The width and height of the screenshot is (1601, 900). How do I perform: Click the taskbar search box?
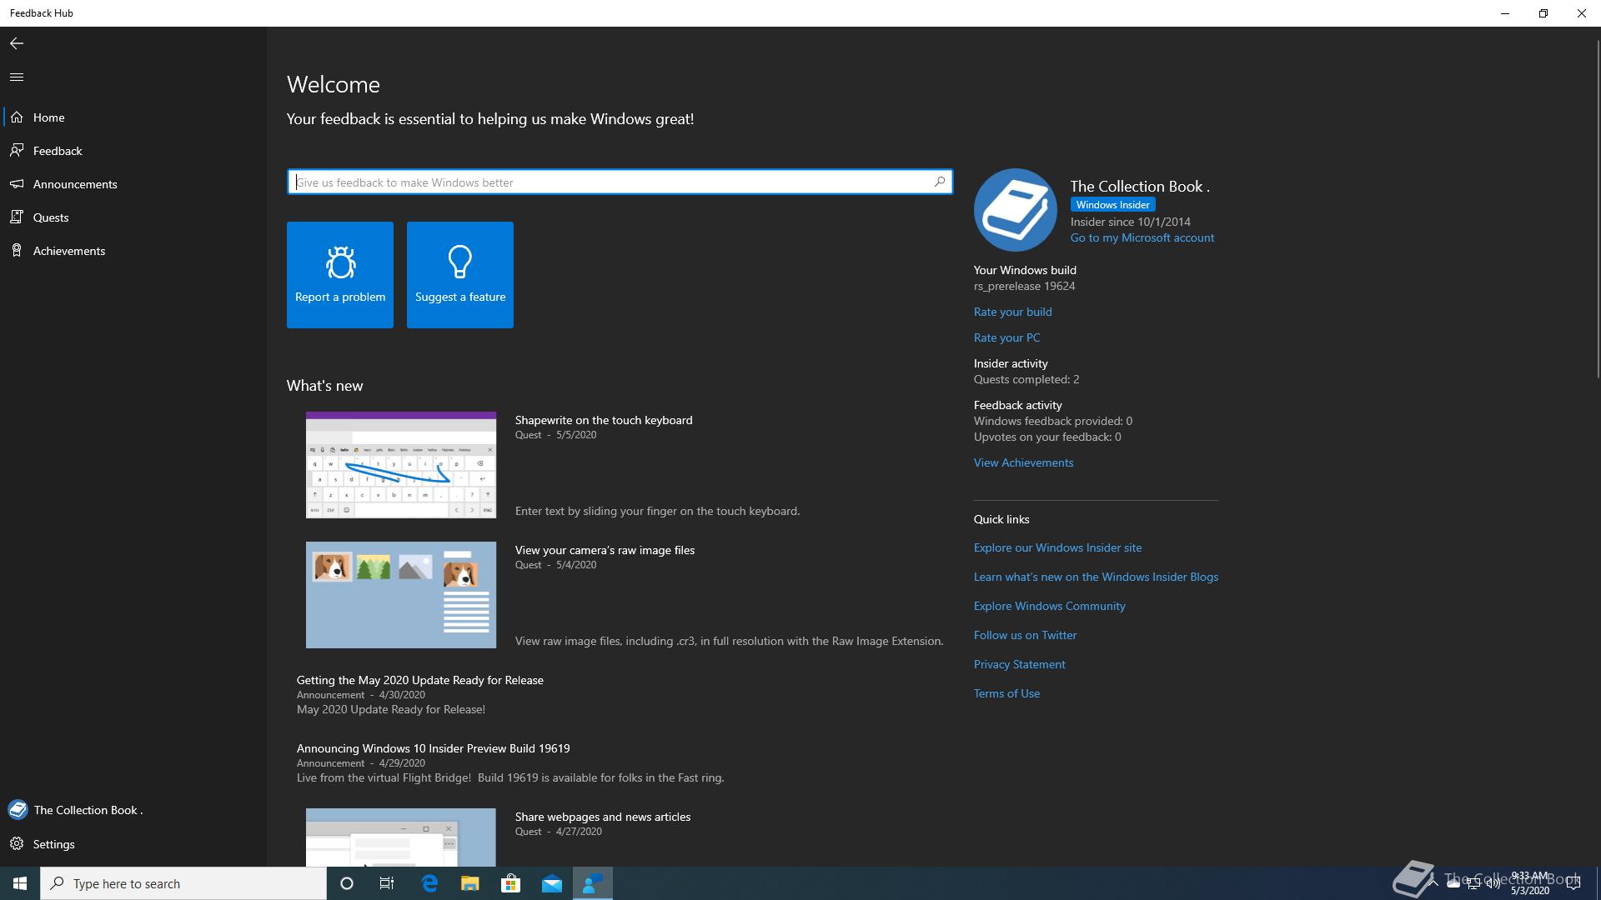pyautogui.click(x=183, y=883)
